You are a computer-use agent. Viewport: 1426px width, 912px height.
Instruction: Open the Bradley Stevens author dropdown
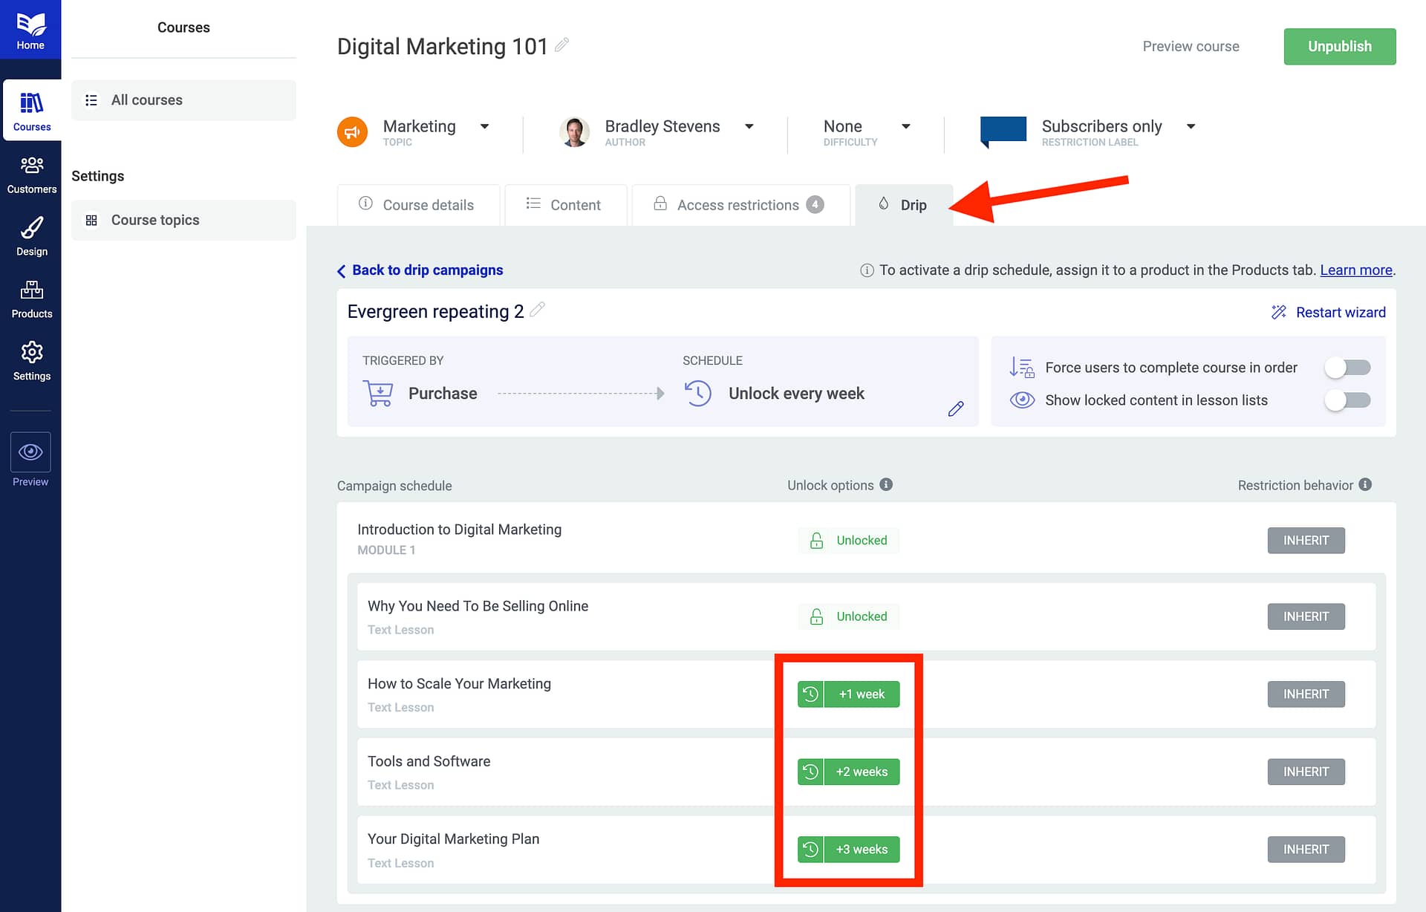pos(749,126)
